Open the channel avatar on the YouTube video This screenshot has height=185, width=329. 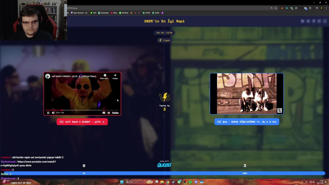48,76
